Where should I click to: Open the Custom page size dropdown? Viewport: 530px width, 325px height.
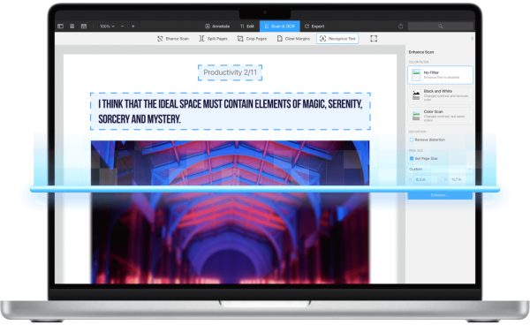pos(440,169)
